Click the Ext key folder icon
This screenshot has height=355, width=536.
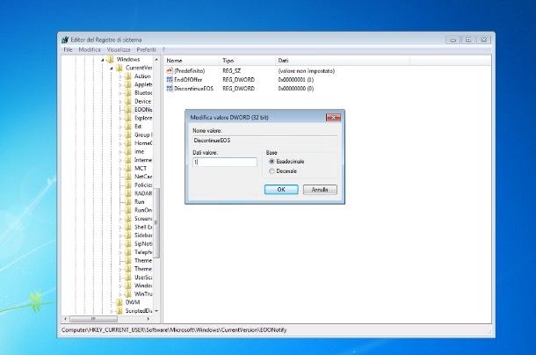point(128,127)
